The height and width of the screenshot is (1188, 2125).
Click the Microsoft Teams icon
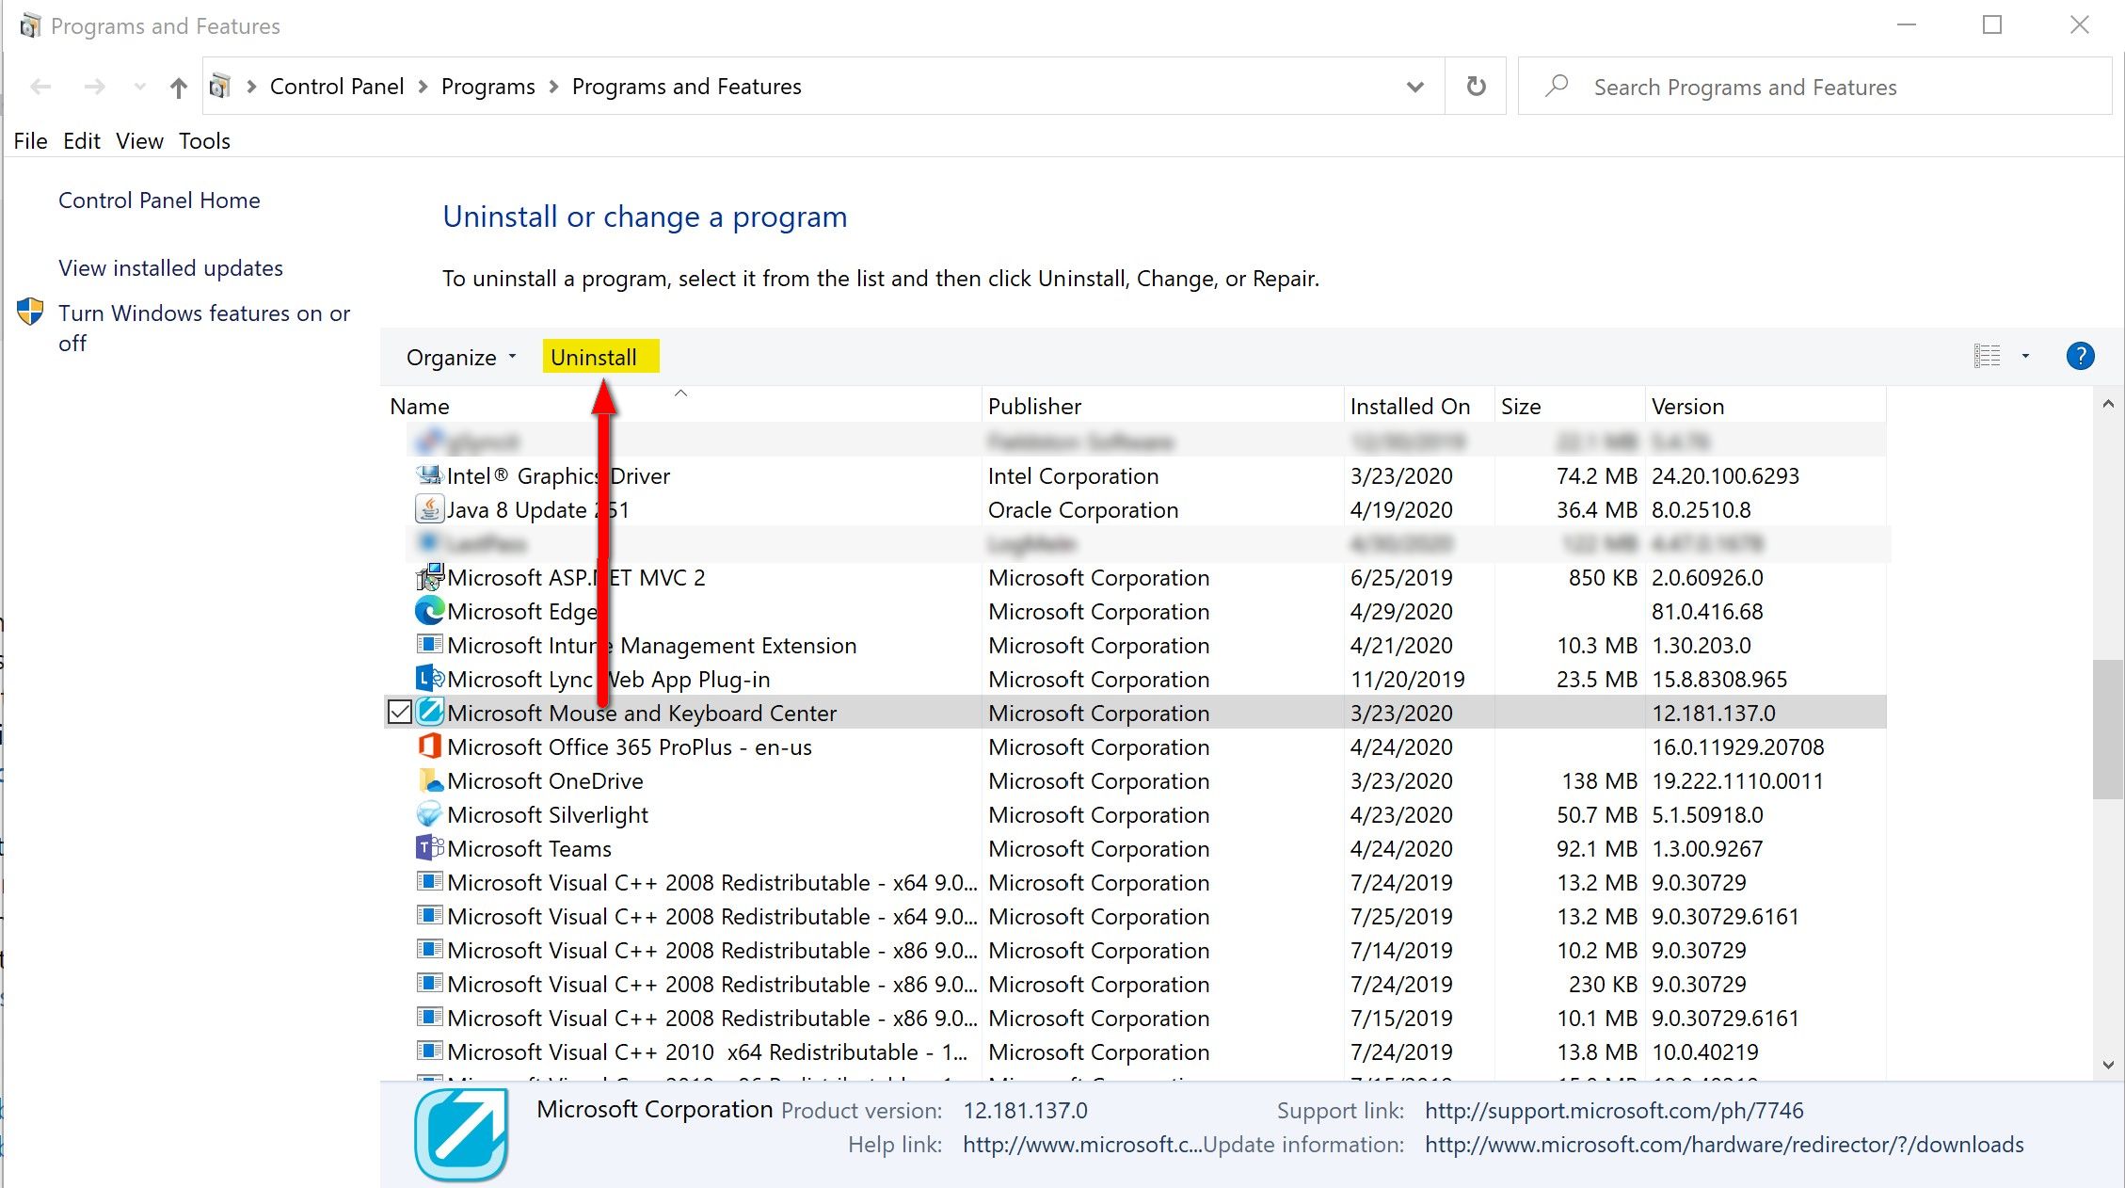[x=429, y=848]
